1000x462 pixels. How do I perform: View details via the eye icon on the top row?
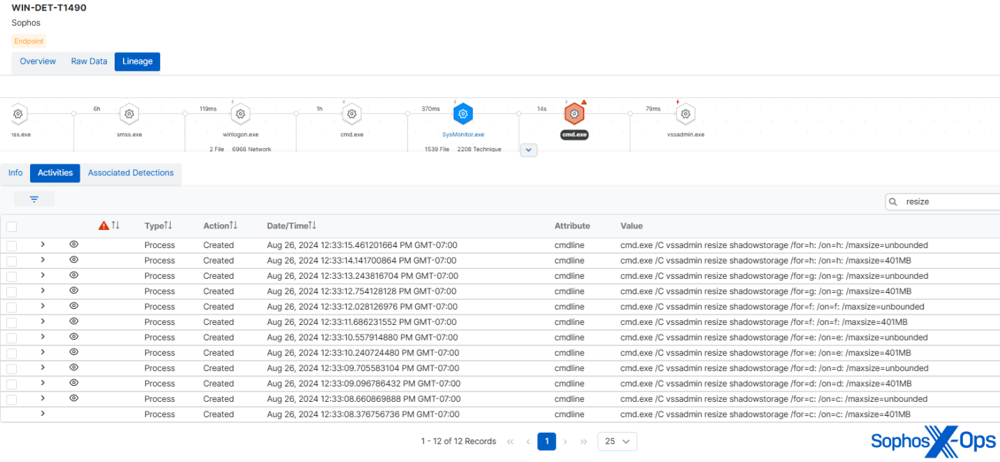coord(73,245)
